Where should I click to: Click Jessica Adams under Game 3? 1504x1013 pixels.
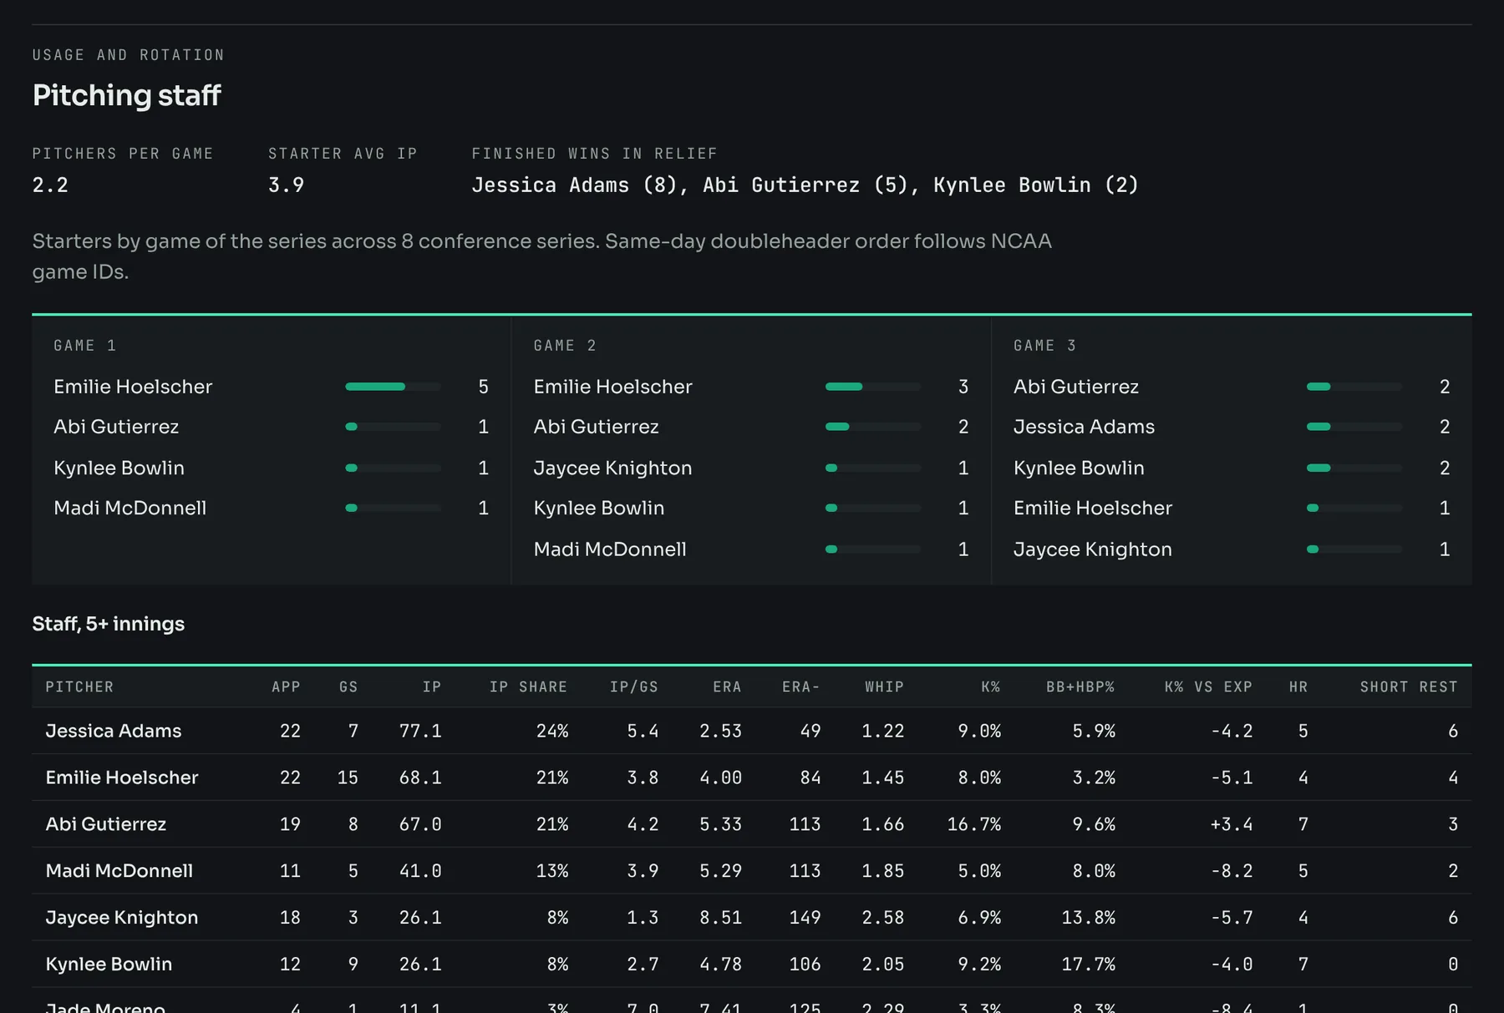1084,427
